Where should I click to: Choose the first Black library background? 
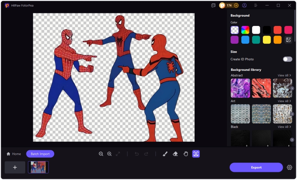click(x=240, y=138)
